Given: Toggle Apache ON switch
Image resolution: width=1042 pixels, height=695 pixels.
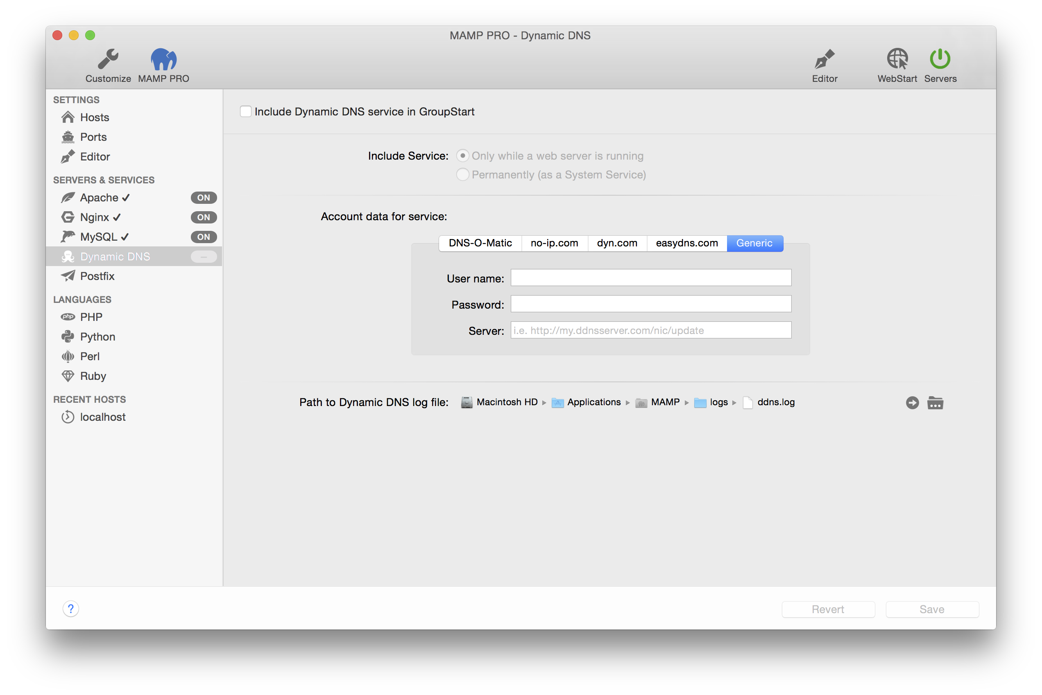Looking at the screenshot, I should pyautogui.click(x=204, y=198).
